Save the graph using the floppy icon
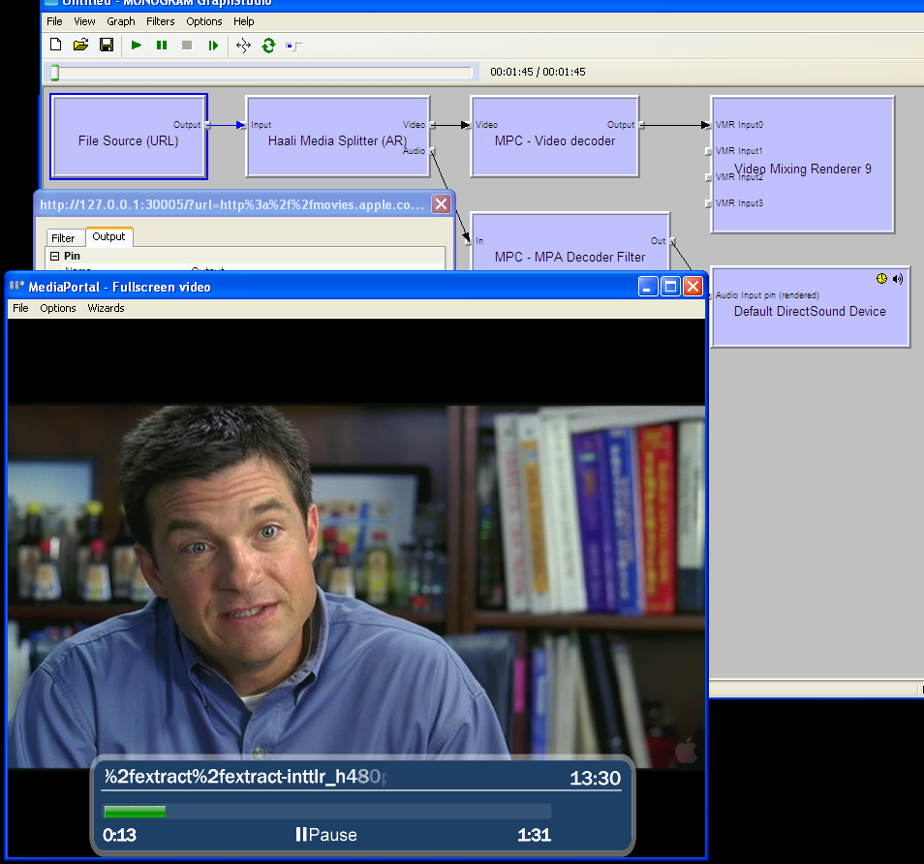 [x=107, y=45]
